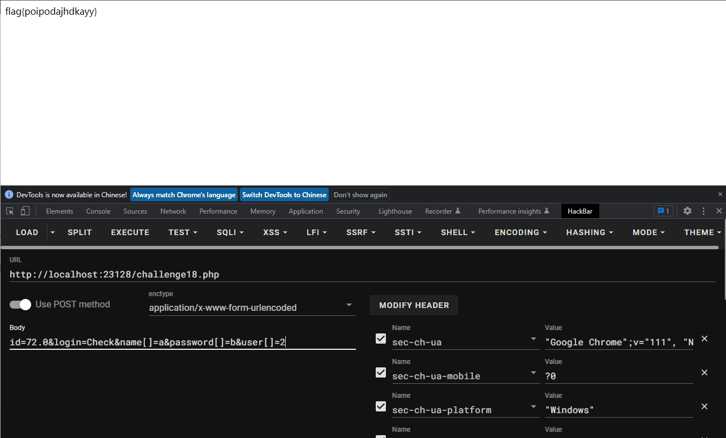Remove the sec-ch-ua-platform header row
This screenshot has height=438, width=726.
(704, 406)
